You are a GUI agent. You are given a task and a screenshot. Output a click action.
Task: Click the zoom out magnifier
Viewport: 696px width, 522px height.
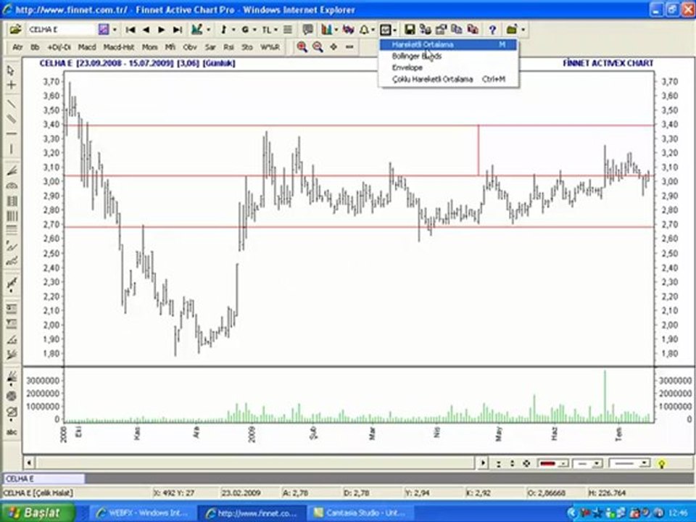[318, 46]
